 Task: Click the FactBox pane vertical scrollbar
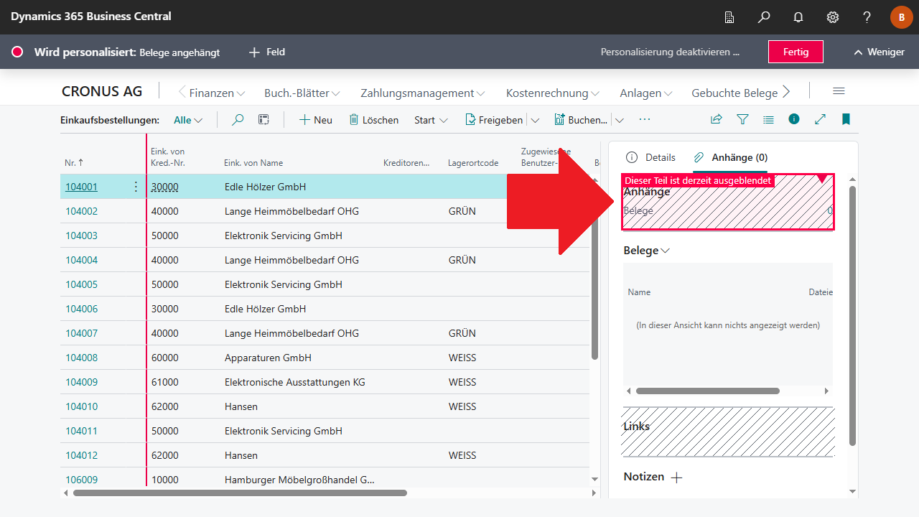pos(852,316)
